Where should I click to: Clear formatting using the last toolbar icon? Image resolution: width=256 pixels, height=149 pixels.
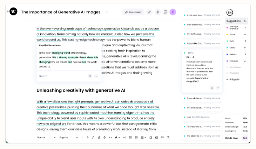coord(168,137)
